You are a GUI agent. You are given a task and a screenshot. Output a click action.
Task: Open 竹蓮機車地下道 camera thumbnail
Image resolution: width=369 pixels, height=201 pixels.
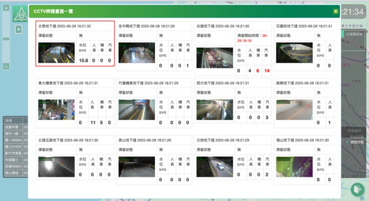137,110
